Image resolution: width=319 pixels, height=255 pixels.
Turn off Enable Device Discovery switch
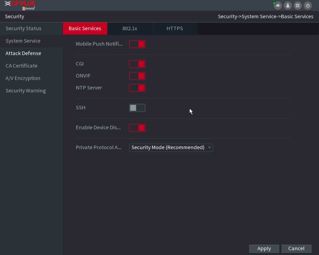[x=137, y=127]
